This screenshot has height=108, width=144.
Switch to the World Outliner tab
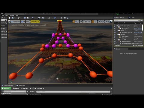tap(119, 18)
